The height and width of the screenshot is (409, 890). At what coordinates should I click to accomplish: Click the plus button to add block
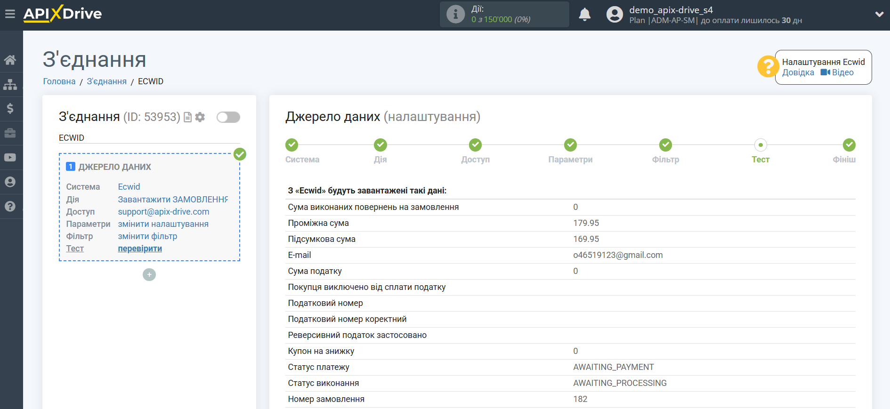tap(149, 274)
